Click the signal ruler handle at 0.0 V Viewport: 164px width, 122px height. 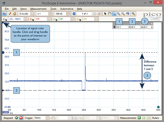point(3,90)
